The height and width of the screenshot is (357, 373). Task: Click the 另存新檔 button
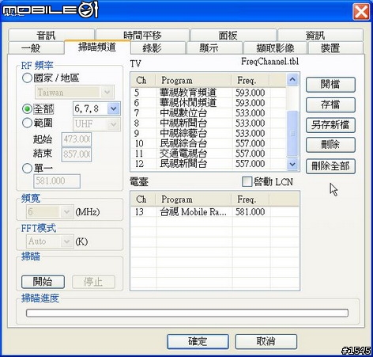coord(330,125)
